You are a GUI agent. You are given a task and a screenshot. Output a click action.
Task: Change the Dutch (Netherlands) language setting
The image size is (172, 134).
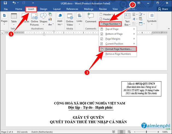42,132
